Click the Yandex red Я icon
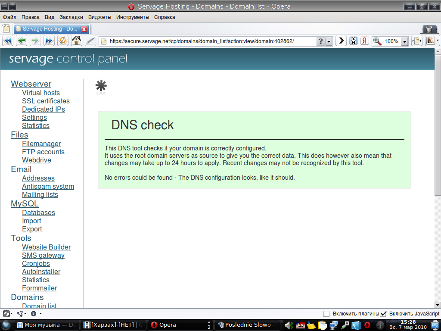 (x=364, y=41)
